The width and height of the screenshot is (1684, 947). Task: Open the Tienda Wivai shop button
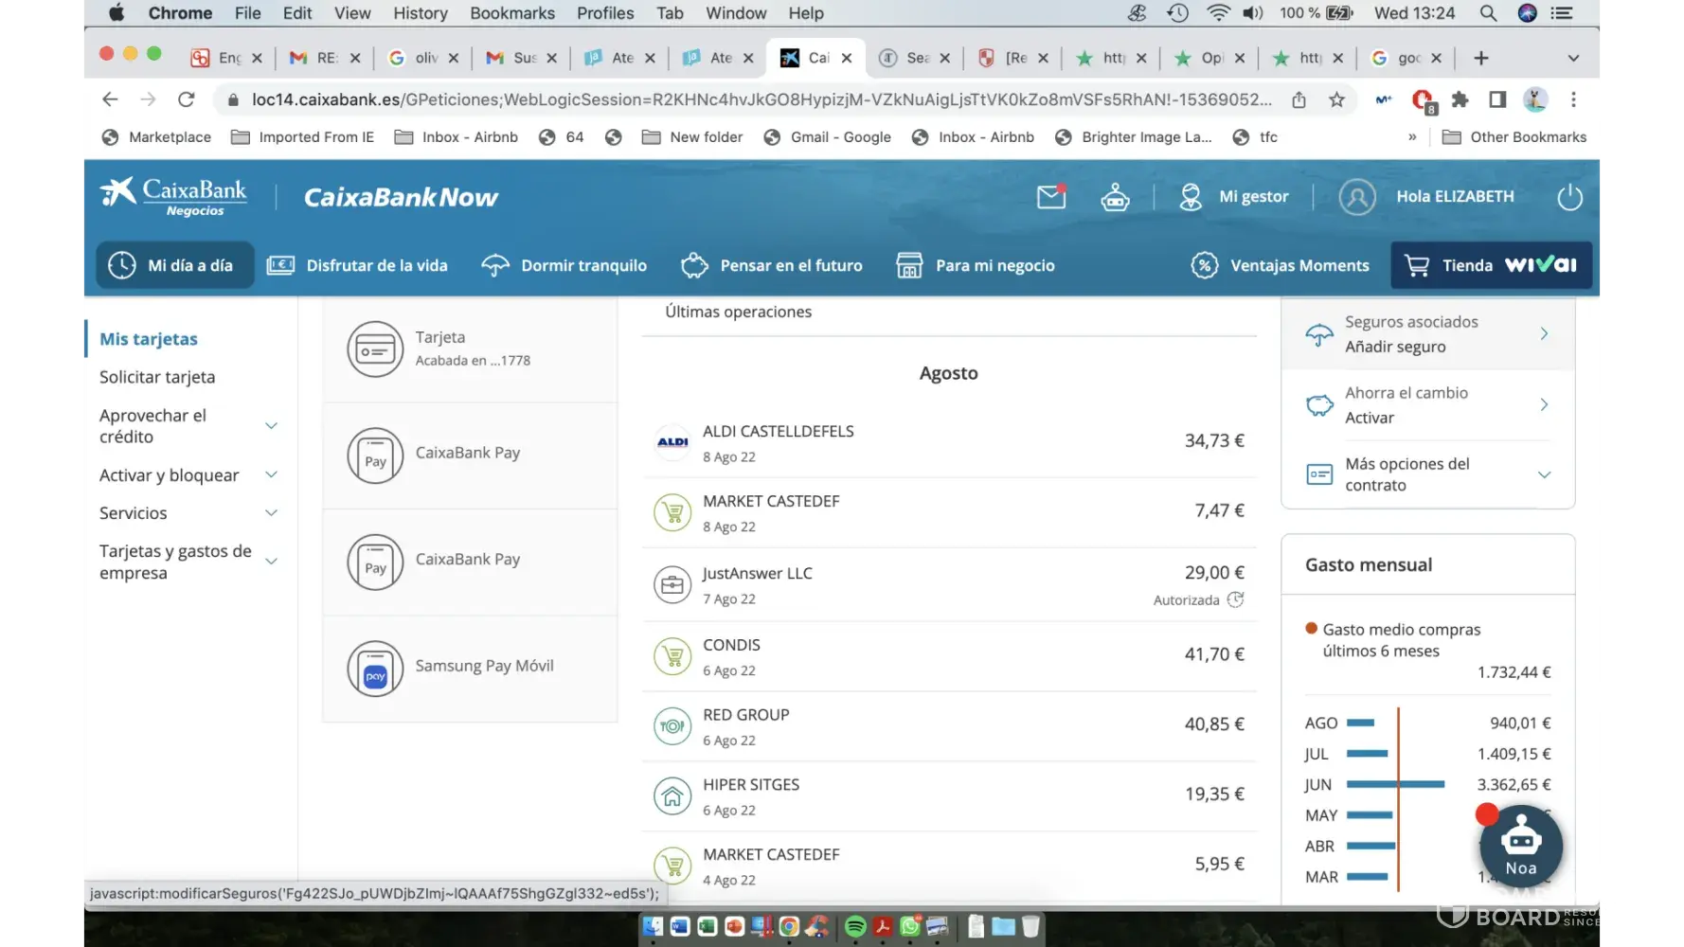(1491, 266)
